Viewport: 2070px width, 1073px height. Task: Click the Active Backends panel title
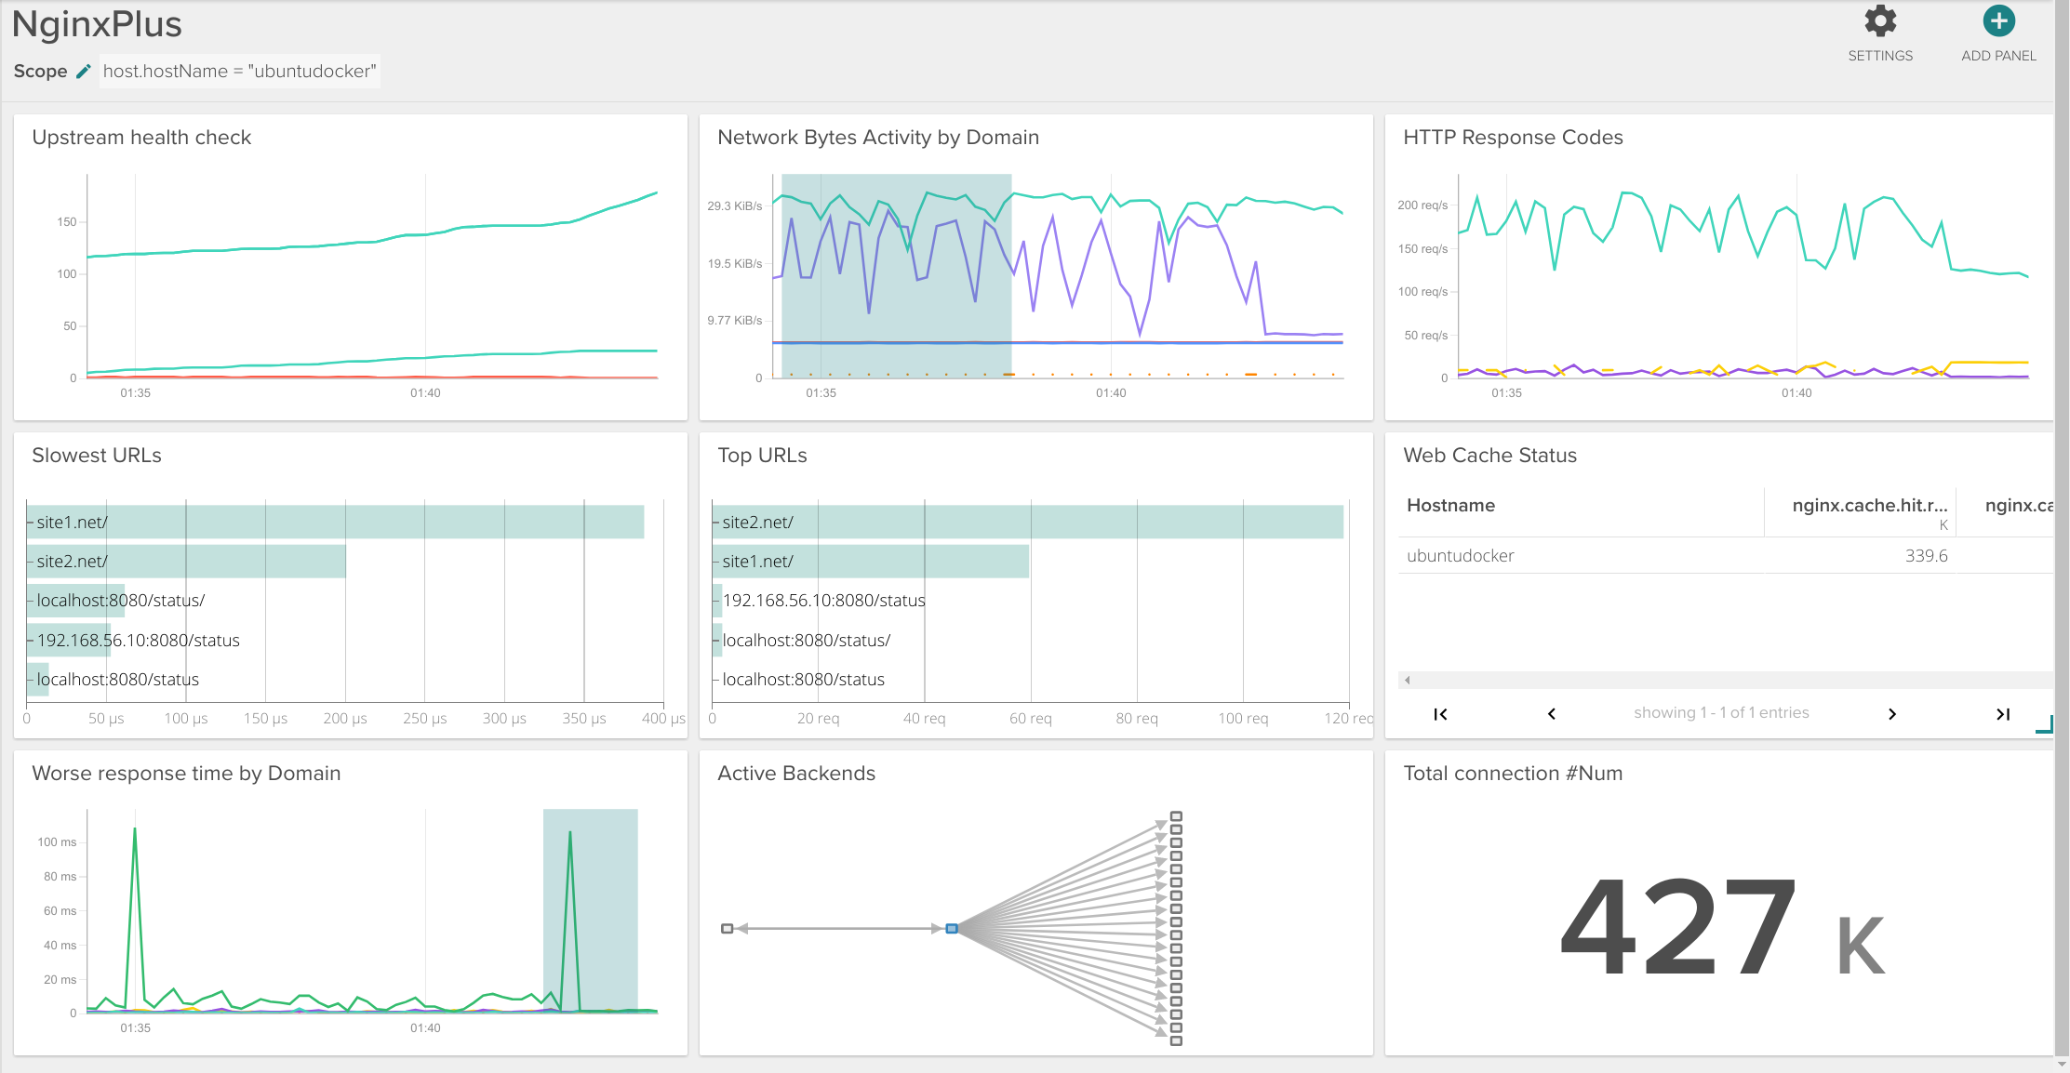(x=796, y=774)
